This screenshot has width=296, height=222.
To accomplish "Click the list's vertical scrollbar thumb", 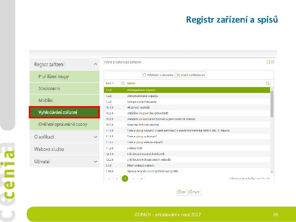I will 272,104.
